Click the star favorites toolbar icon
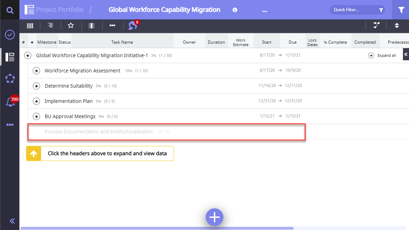Viewport: 409px width, 230px height. [71, 25]
